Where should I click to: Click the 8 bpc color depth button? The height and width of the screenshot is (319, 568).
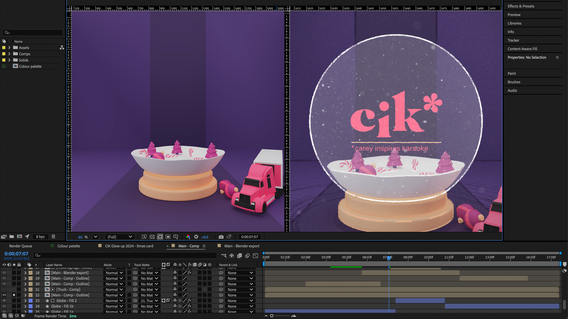tap(41, 237)
